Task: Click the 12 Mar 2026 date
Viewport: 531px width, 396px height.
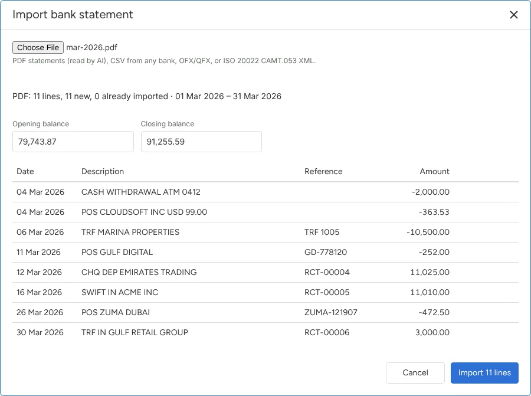Action: coord(40,272)
